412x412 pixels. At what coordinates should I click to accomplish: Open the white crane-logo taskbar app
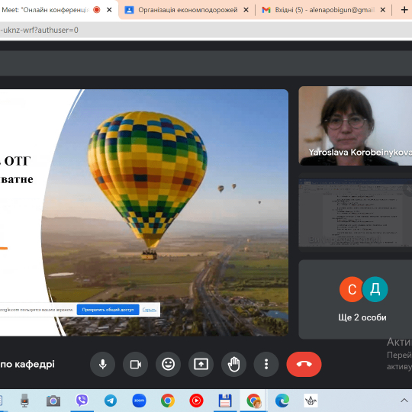click(x=311, y=401)
